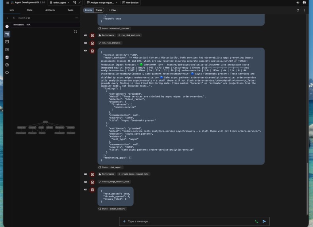Click the agent graph icon next to tether_agent
This screenshot has width=313, height=227.
75,3
